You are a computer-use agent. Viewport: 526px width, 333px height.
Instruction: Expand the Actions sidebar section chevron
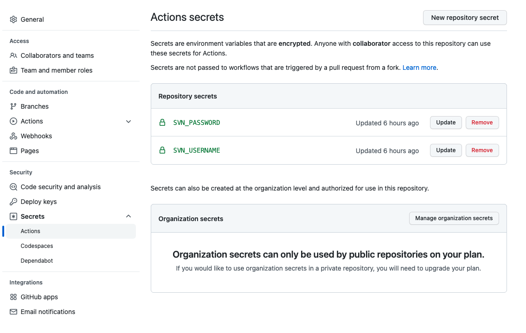click(128, 121)
